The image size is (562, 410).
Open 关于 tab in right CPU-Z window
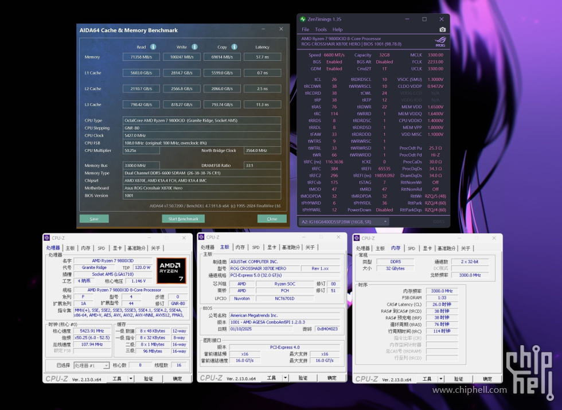click(466, 248)
